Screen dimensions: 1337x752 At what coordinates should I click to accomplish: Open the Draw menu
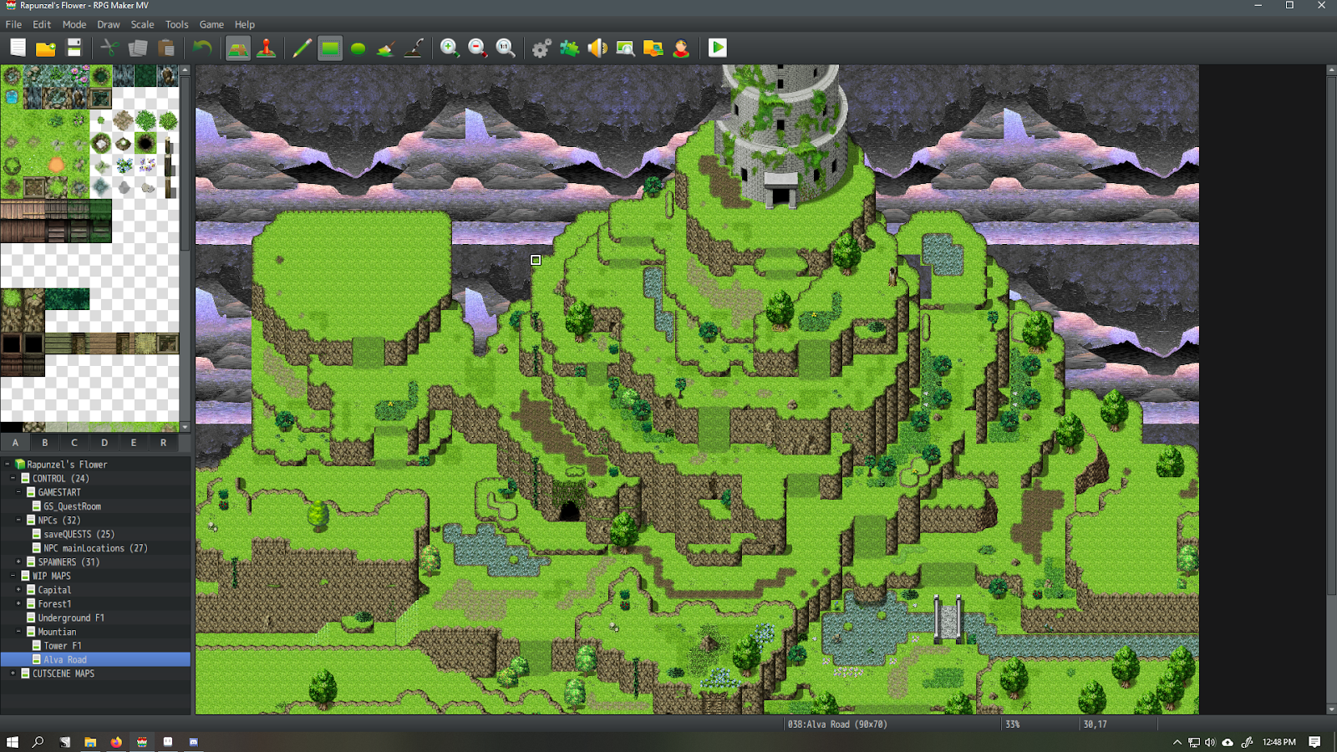pos(109,24)
